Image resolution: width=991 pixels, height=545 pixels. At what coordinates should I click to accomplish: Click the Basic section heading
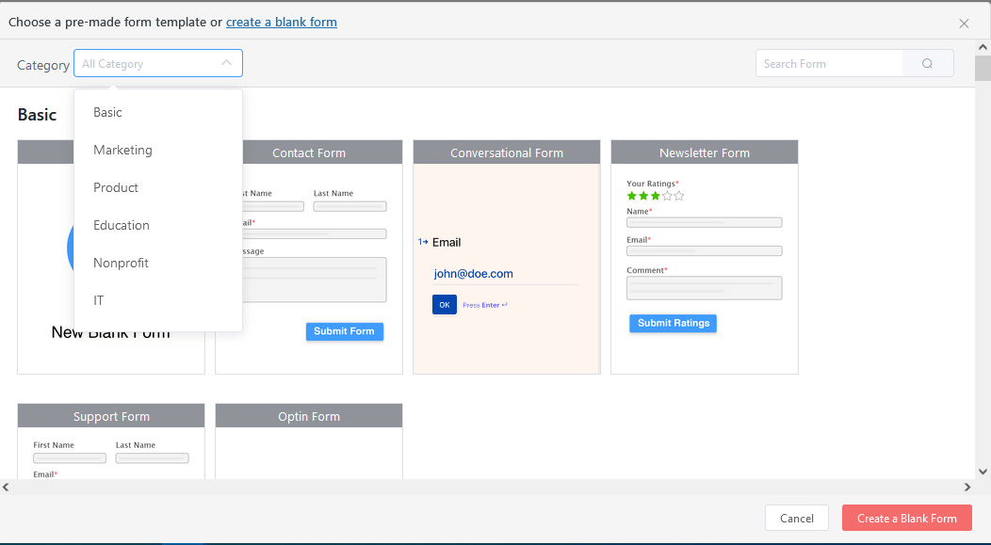(x=38, y=115)
